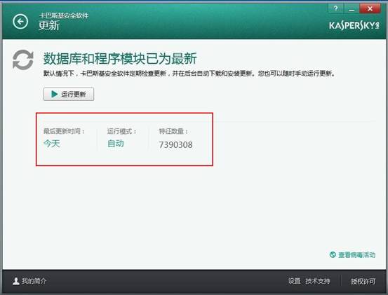Screen dimensions: 388x295
Task: Close the Kaspersky window
Action: [370, 8]
